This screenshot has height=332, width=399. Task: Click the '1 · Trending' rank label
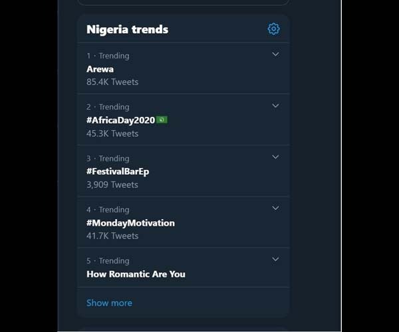point(108,56)
